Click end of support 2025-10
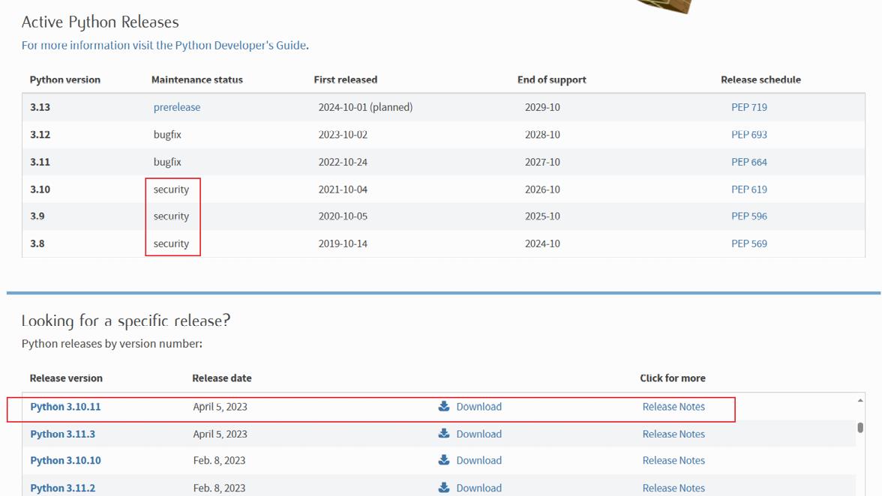Image resolution: width=882 pixels, height=496 pixels. tap(542, 216)
